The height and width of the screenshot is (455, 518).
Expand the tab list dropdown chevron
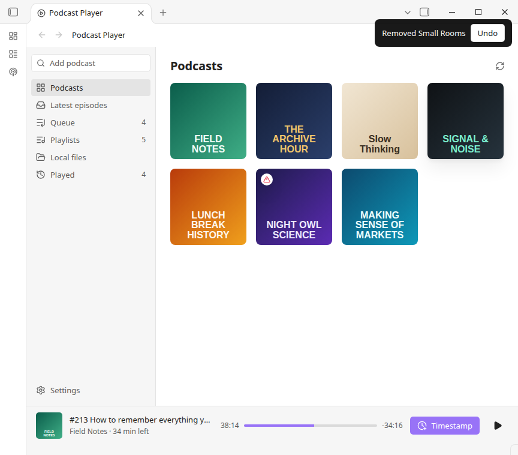(x=408, y=13)
